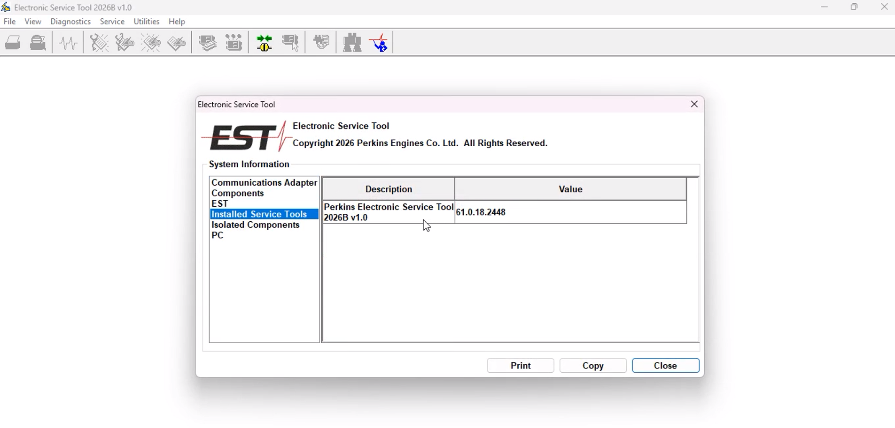This screenshot has width=895, height=428.
Task: Open the View menu
Action: pyautogui.click(x=33, y=22)
